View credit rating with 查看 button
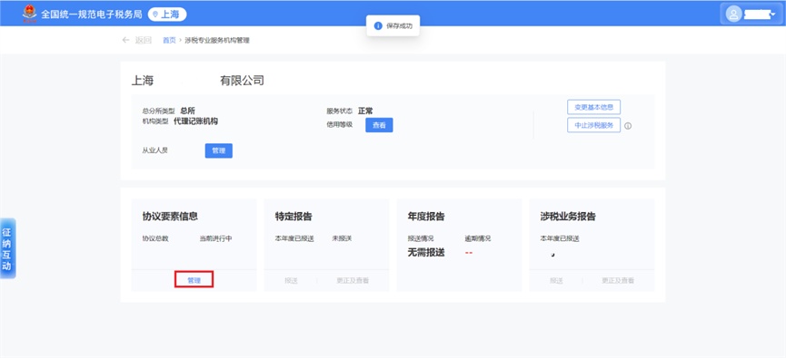This screenshot has height=358, width=786. click(379, 125)
